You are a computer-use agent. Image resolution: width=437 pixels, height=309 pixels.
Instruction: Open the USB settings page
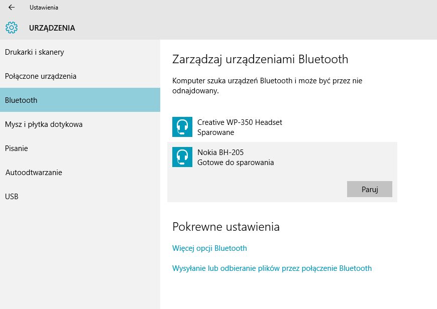coord(80,197)
